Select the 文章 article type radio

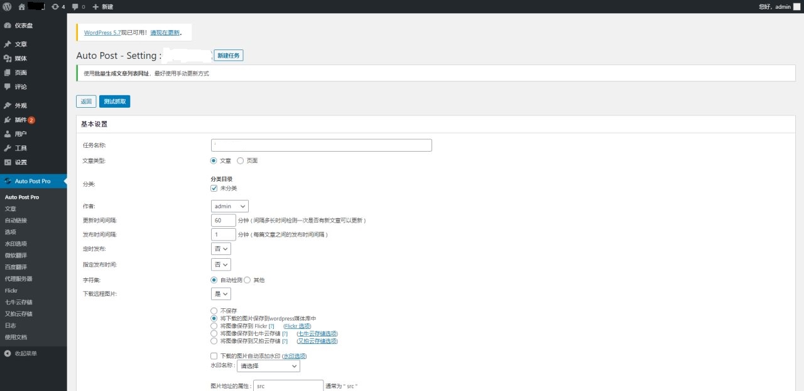214,160
